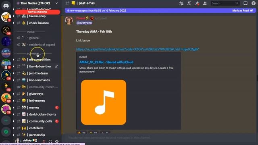This screenshot has width=258, height=145.
Task: Click the defisky user avatar
Action: [x=18, y=141]
